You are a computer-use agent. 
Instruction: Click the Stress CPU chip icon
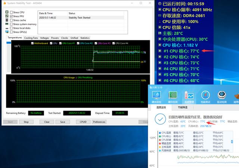click(7, 12)
